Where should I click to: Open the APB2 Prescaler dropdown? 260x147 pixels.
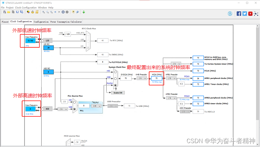[x=171, y=98]
